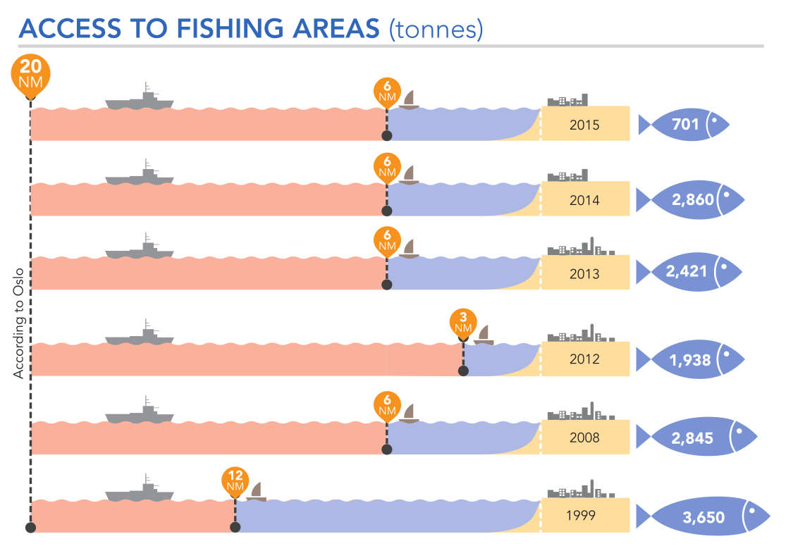This screenshot has height=546, width=805.
Task: Click the 3 NM pin in 2012 row
Action: pyautogui.click(x=463, y=324)
